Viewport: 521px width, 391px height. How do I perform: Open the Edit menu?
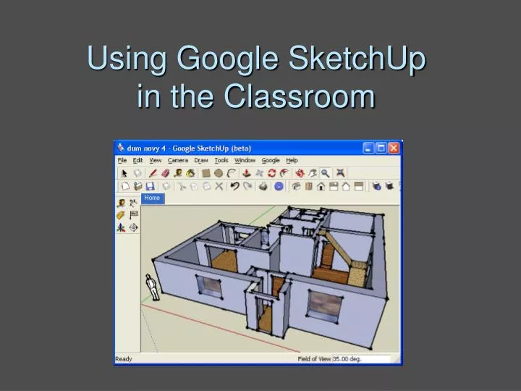(x=137, y=160)
